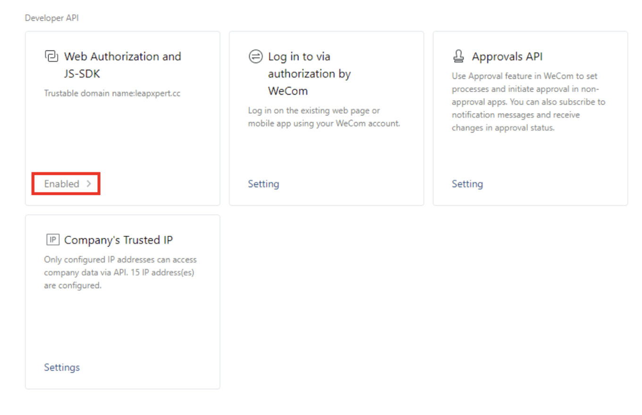The width and height of the screenshot is (642, 415).
Task: Click the WeCom account login description text
Action: (324, 117)
